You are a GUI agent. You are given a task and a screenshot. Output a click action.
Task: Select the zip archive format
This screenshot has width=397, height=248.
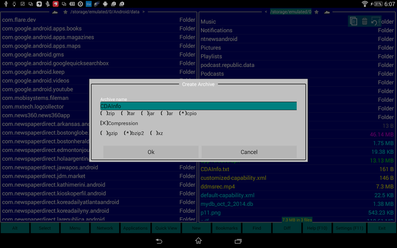point(108,113)
